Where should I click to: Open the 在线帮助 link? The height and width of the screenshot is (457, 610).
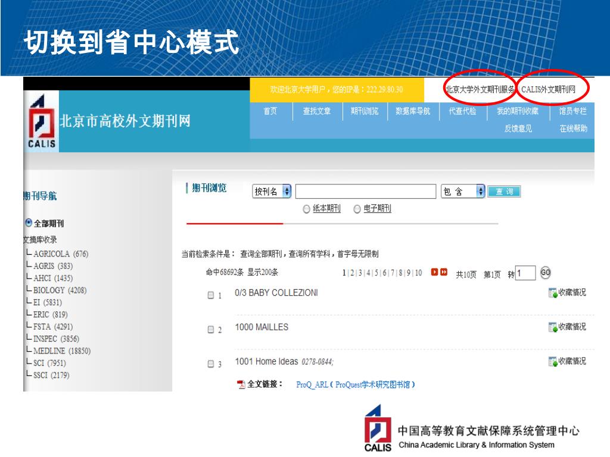tap(574, 129)
